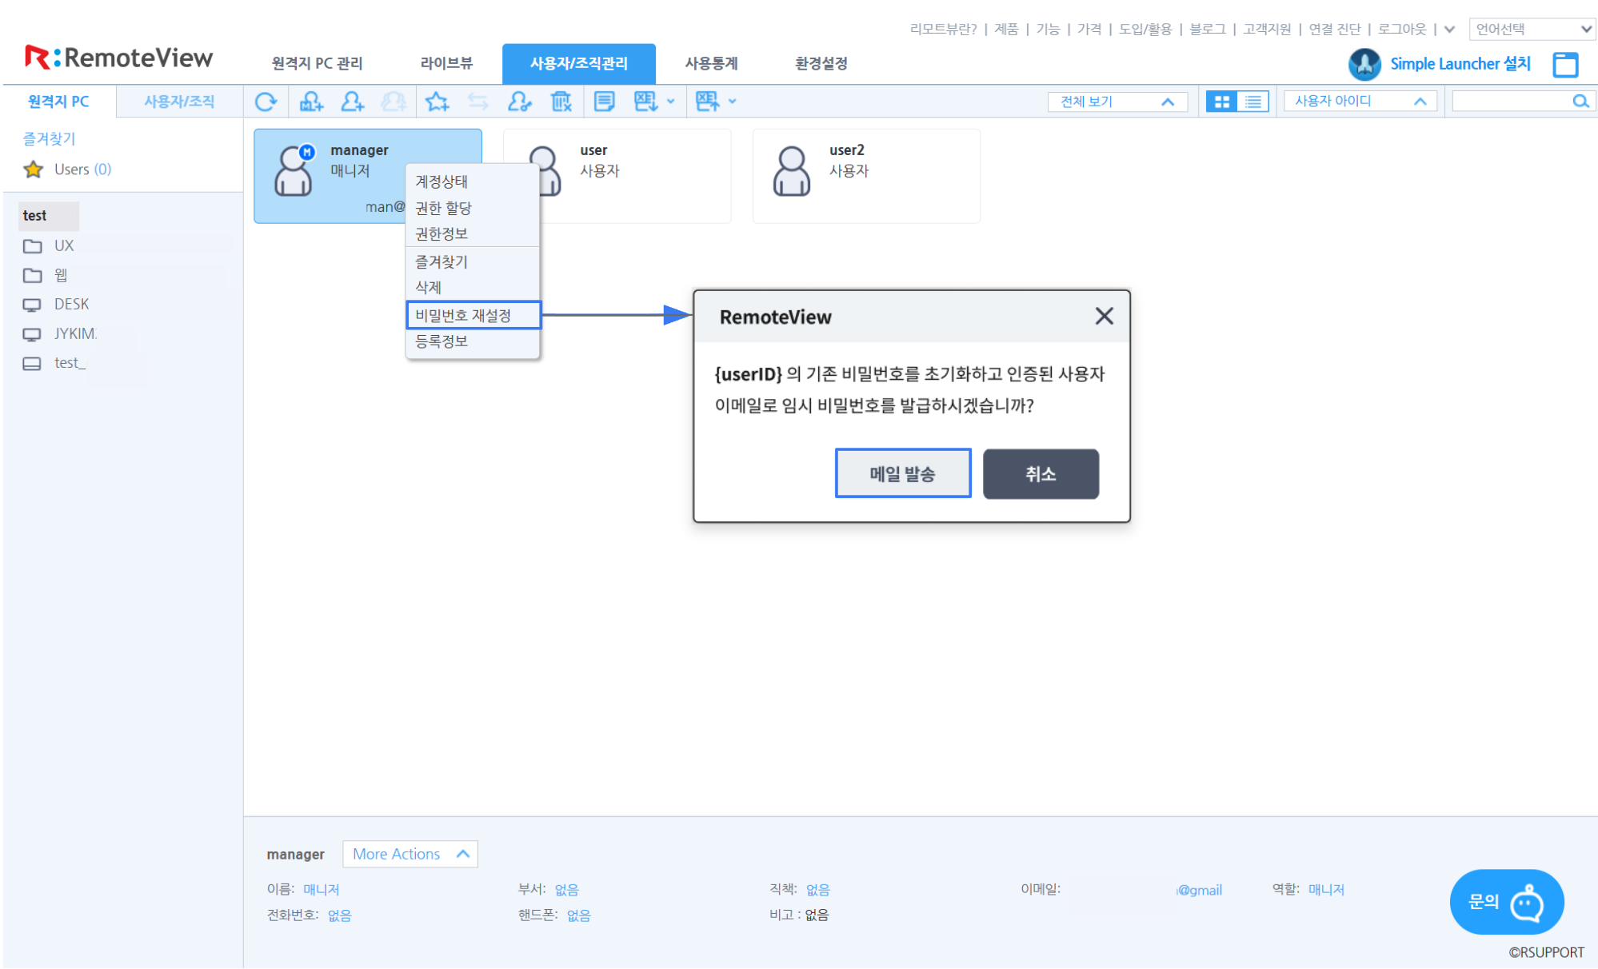Switch to grid view layout
The image size is (1598, 969).
click(1221, 102)
